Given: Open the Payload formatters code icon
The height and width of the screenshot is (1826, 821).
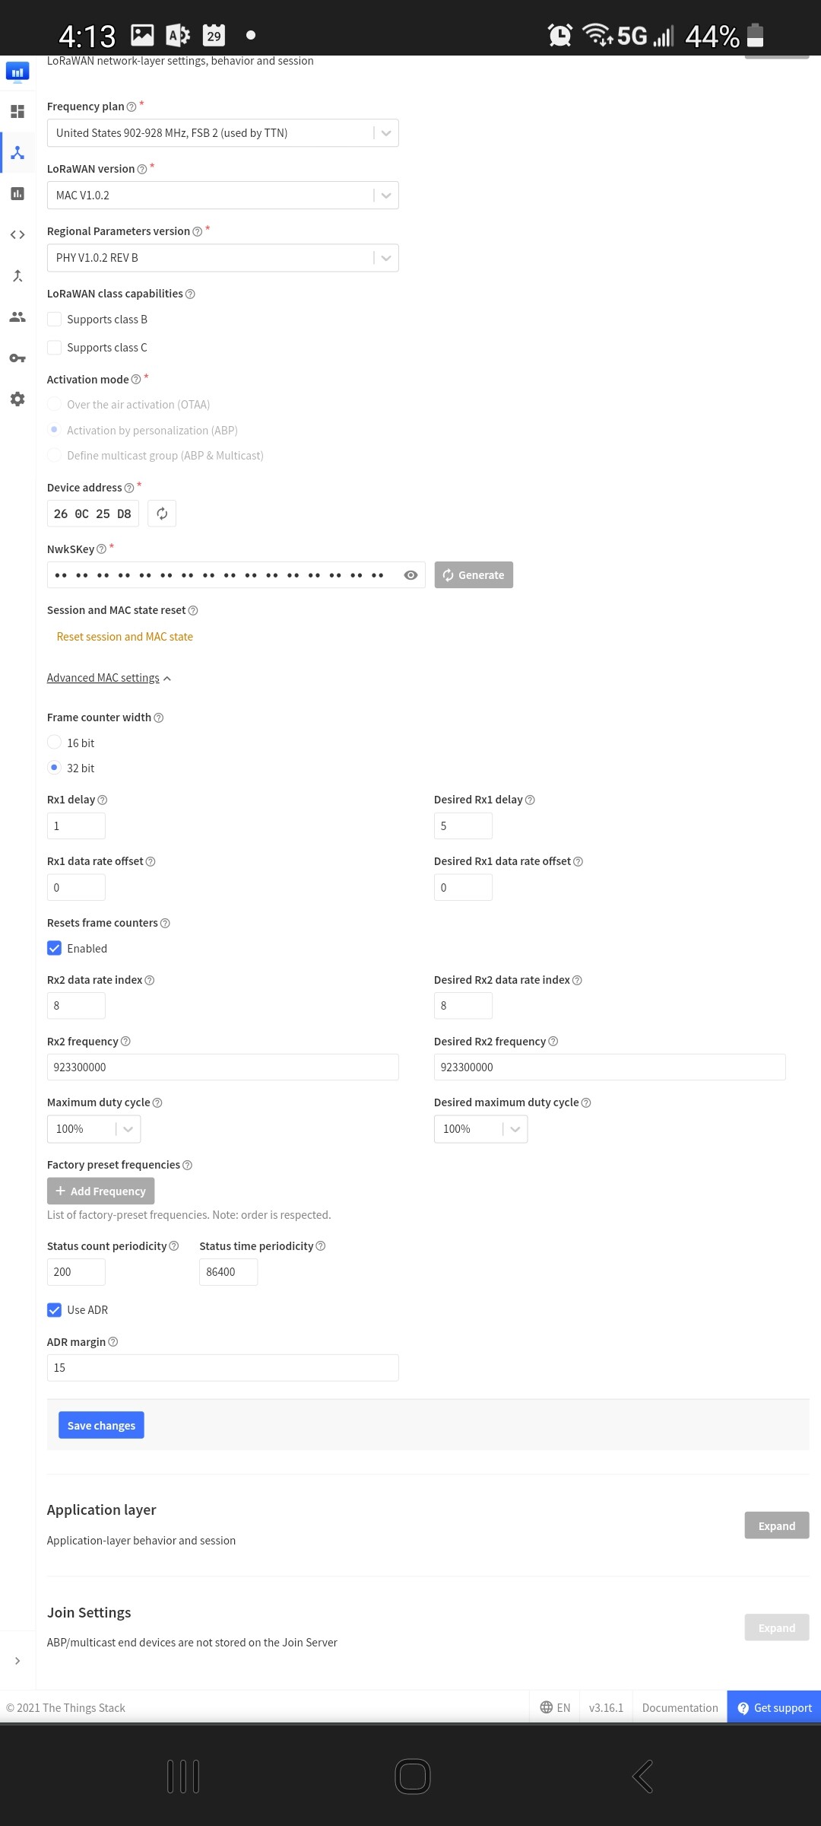Looking at the screenshot, I should pos(17,235).
